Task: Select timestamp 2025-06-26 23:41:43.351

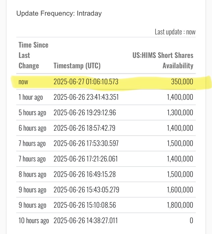Action: tap(86, 97)
